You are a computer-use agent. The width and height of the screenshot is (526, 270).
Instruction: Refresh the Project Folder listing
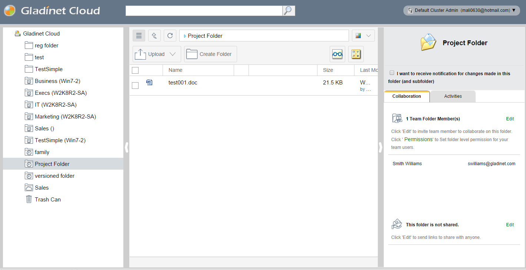click(x=170, y=36)
